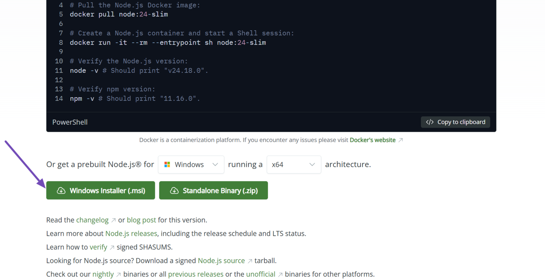
Task: Click the external arrow icon beside Docker's website
Action: point(401,140)
